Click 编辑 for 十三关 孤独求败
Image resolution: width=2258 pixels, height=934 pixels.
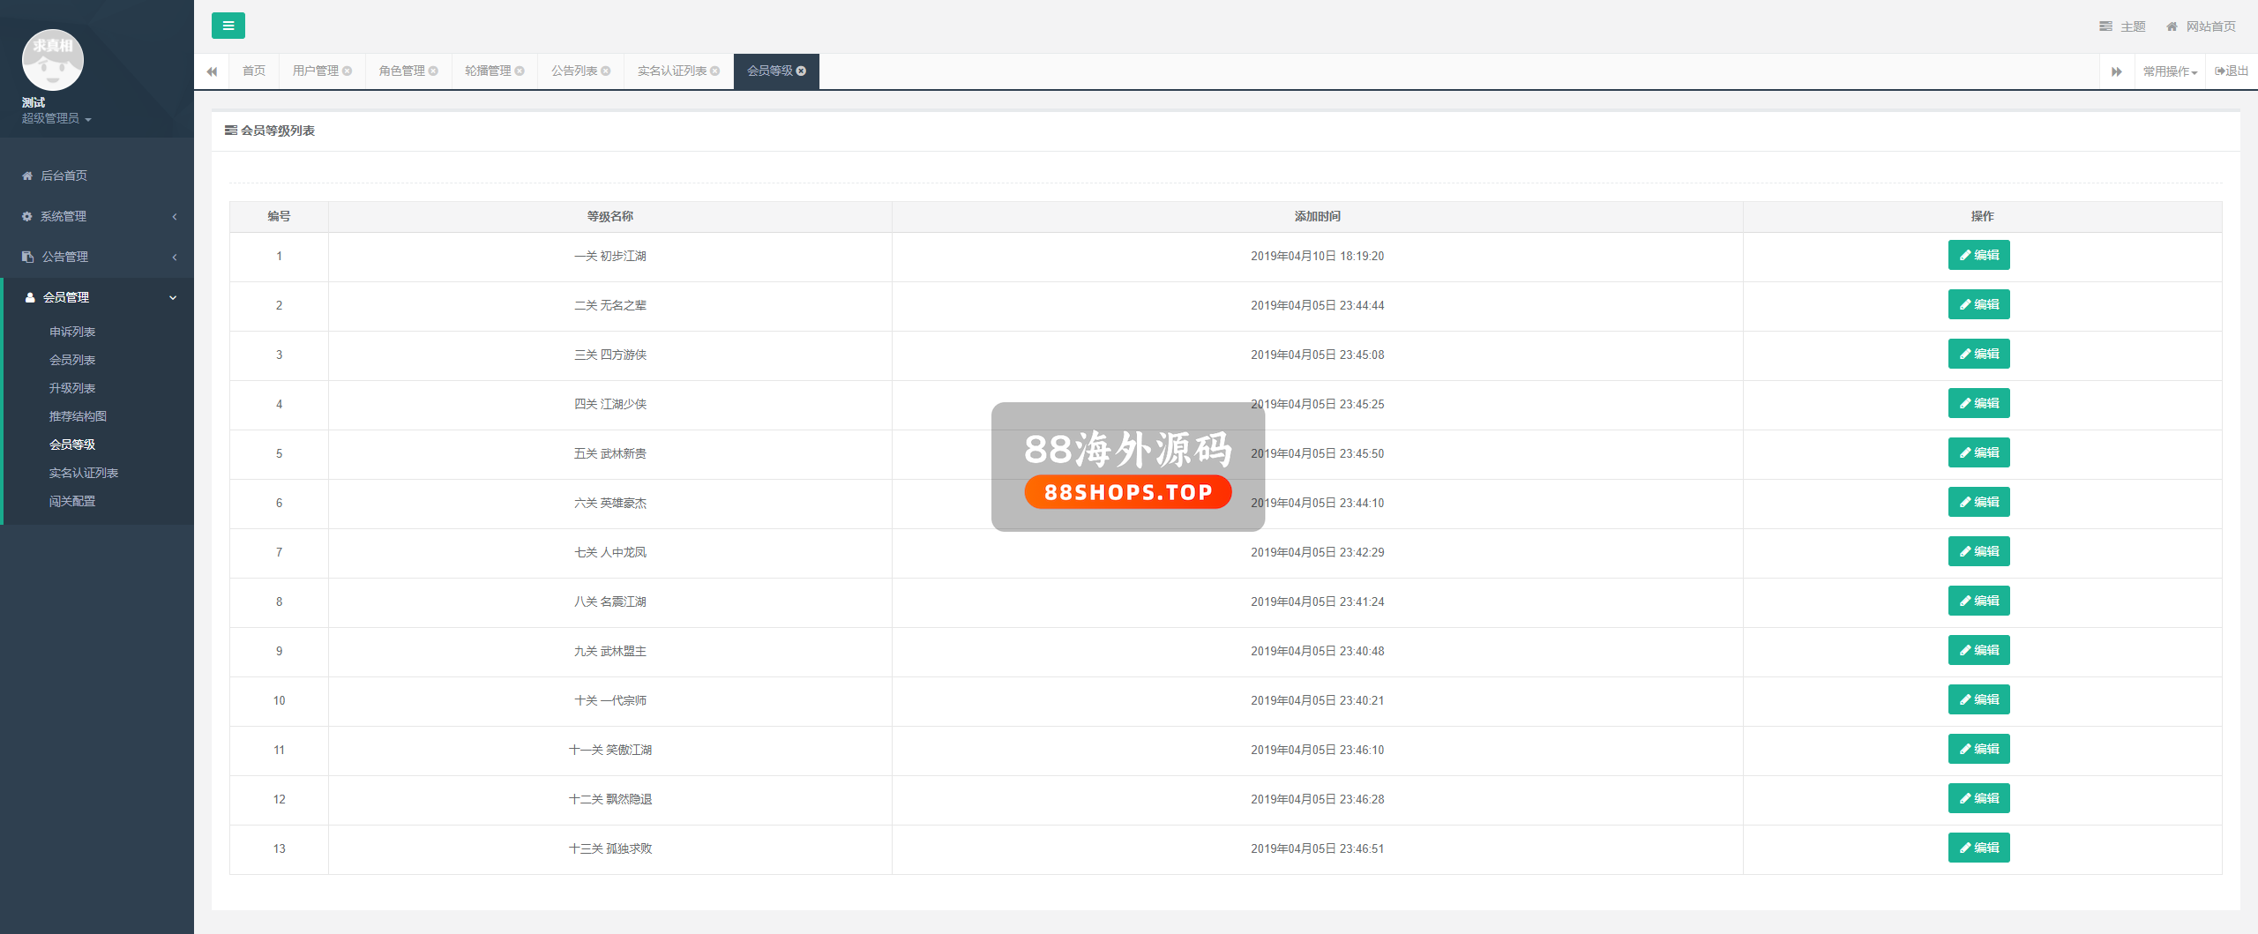click(1978, 848)
